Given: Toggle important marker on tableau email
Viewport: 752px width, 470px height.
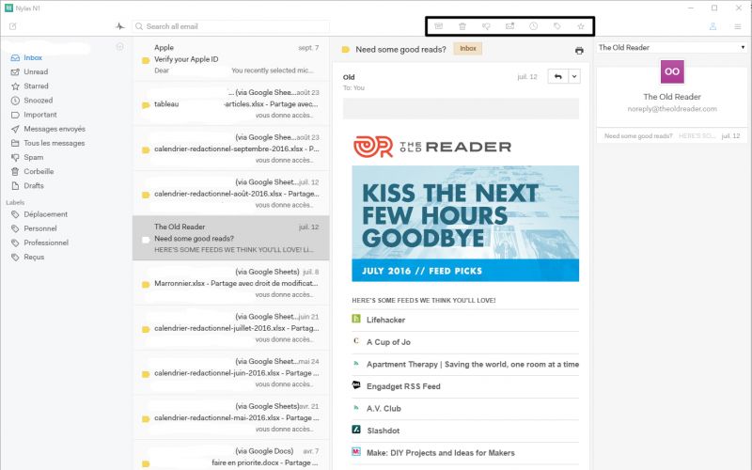Looking at the screenshot, I should coord(146,105).
